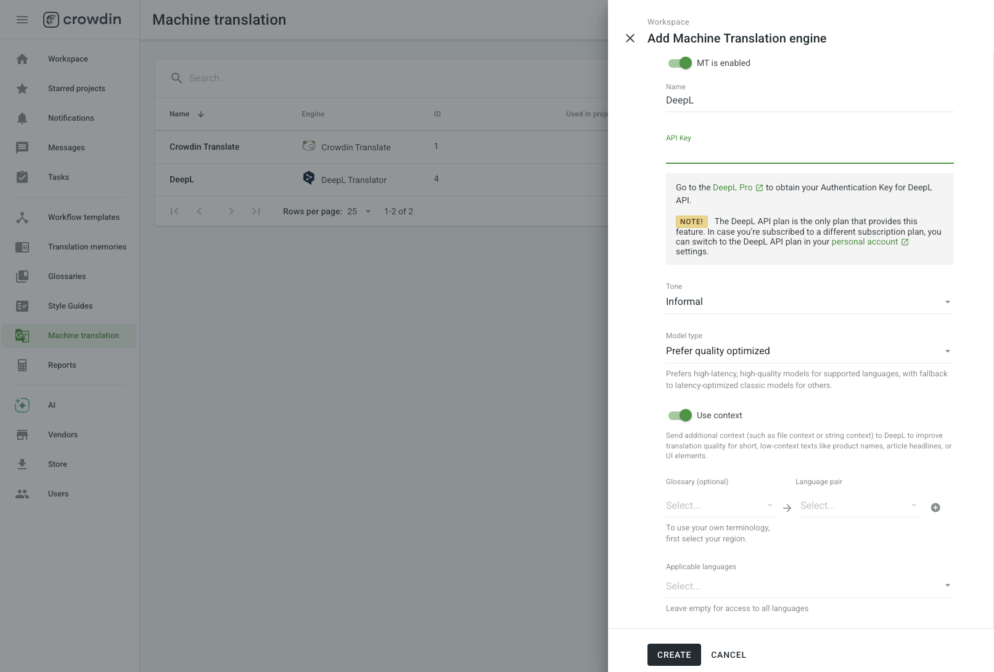
Task: Go to the last page of results
Action: [x=256, y=211]
